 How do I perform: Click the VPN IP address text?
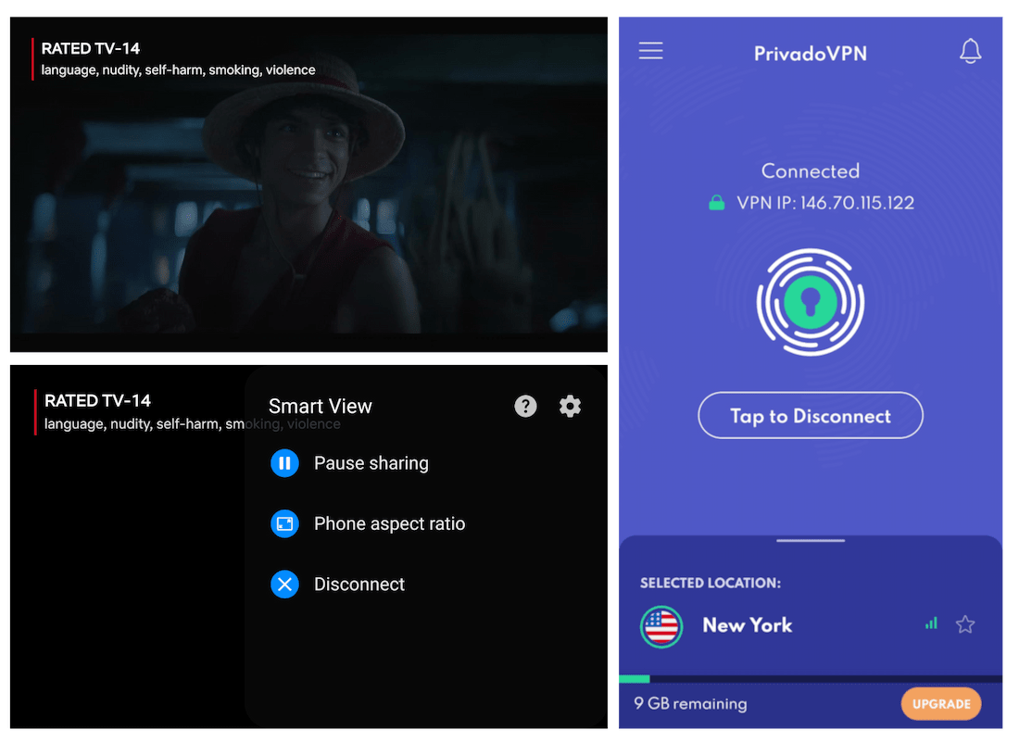click(825, 203)
